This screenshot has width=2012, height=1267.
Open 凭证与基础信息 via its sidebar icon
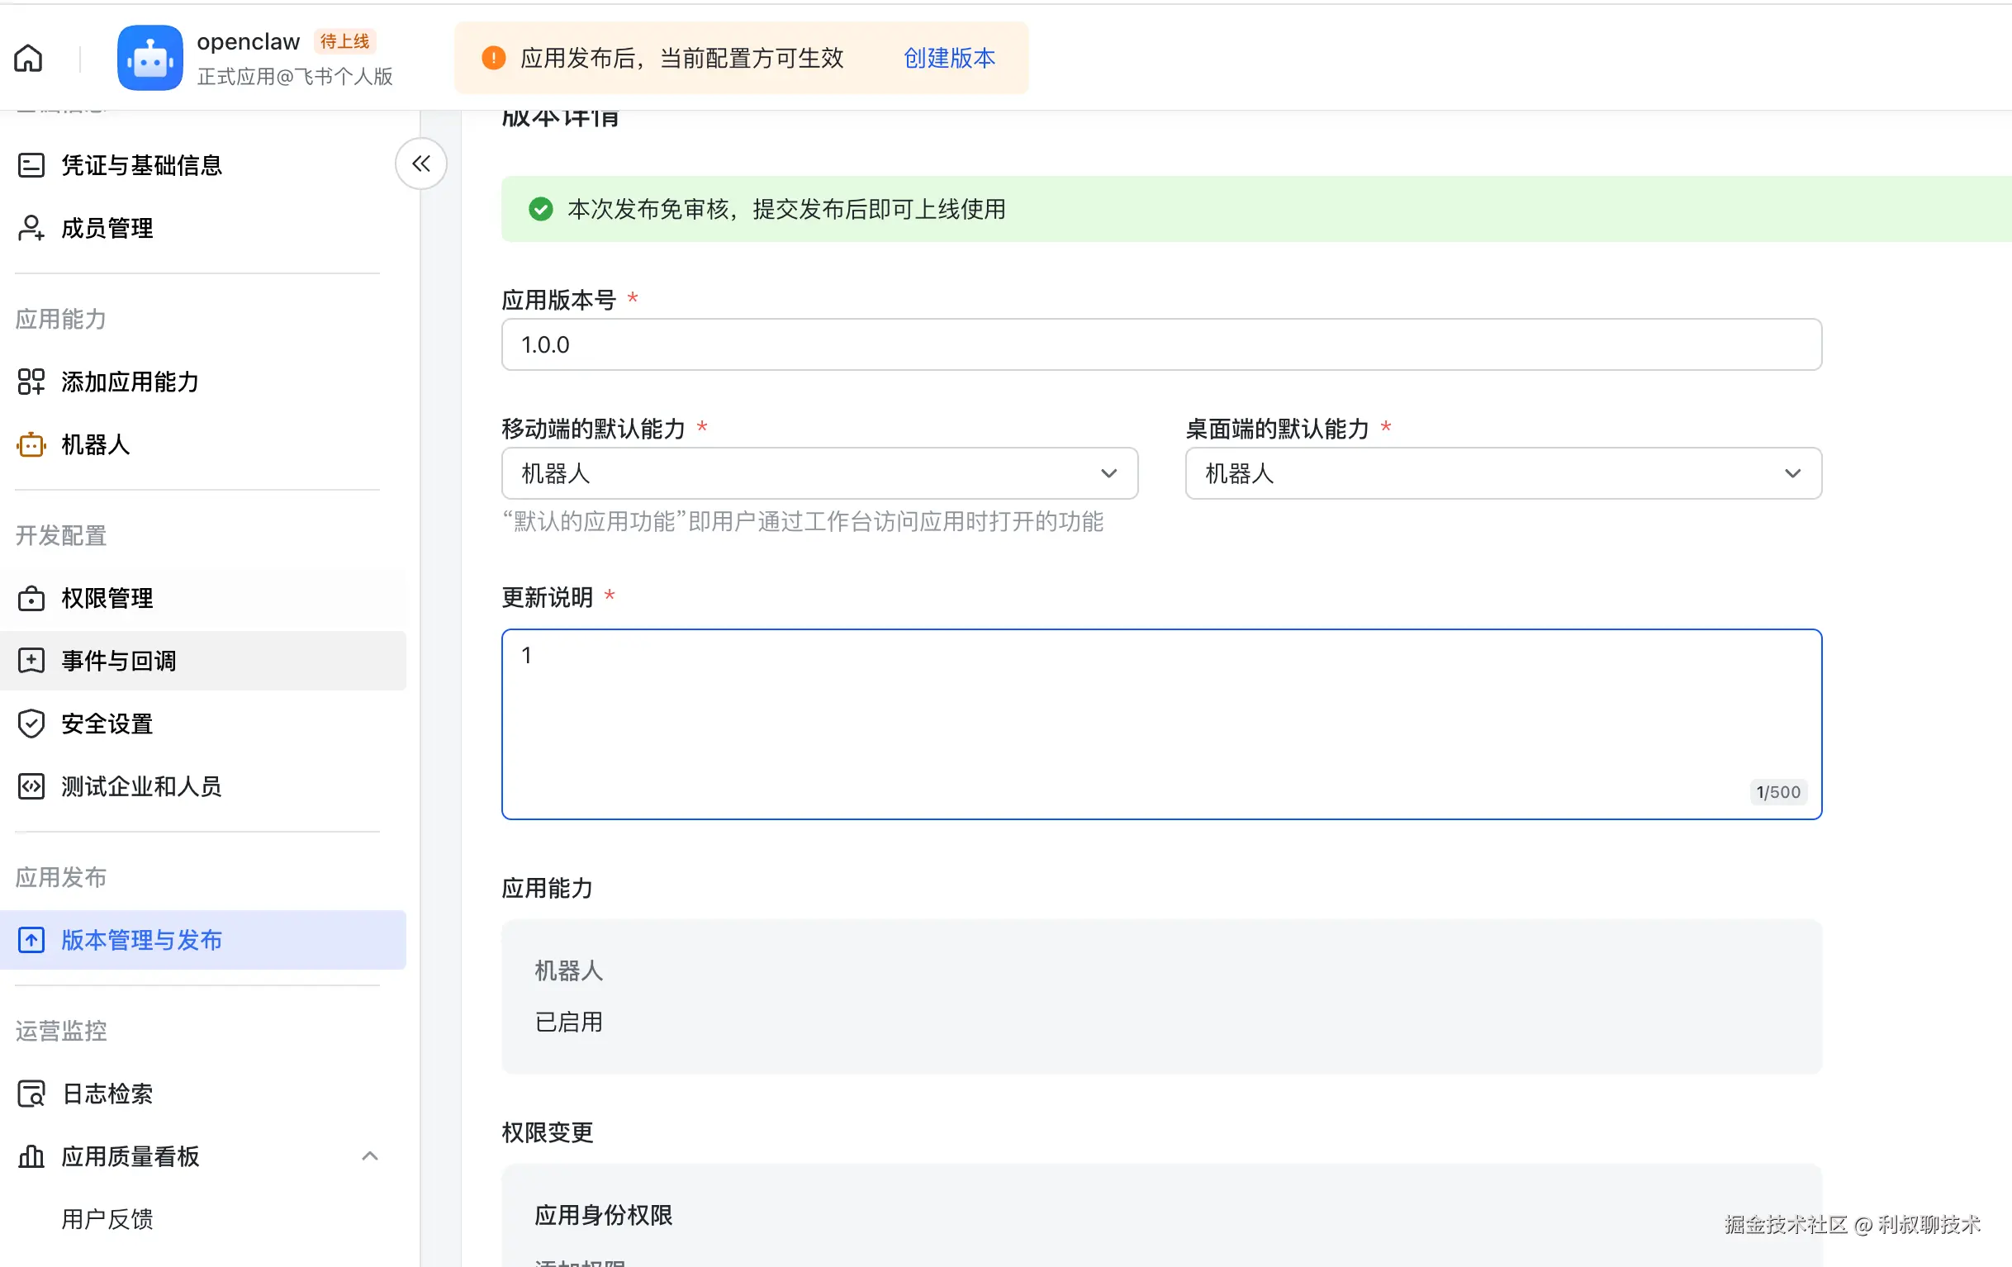[x=31, y=165]
